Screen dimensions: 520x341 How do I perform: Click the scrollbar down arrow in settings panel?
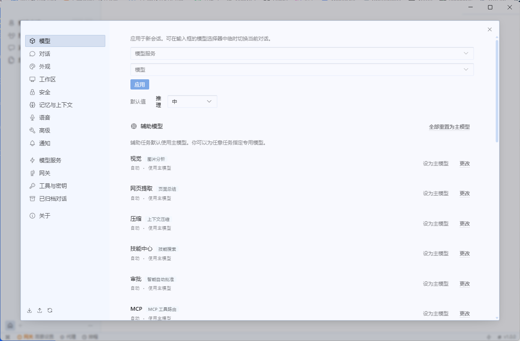[x=497, y=318]
